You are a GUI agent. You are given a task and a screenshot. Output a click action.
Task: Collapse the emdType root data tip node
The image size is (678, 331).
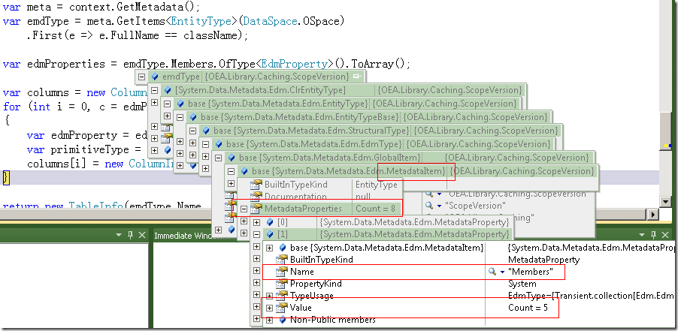[141, 77]
